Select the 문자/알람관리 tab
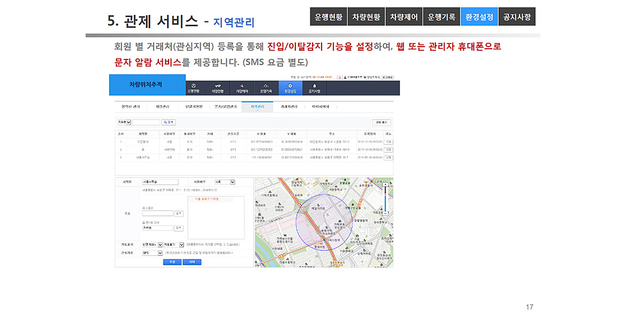 click(225, 107)
